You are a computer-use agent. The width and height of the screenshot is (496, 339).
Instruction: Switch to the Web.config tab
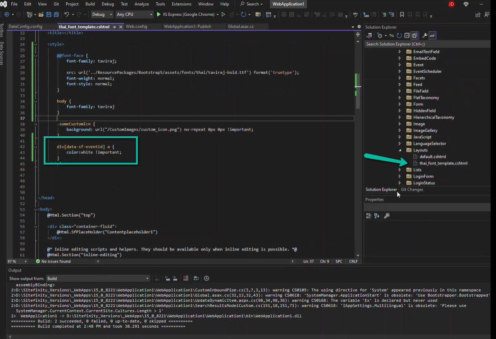(137, 27)
